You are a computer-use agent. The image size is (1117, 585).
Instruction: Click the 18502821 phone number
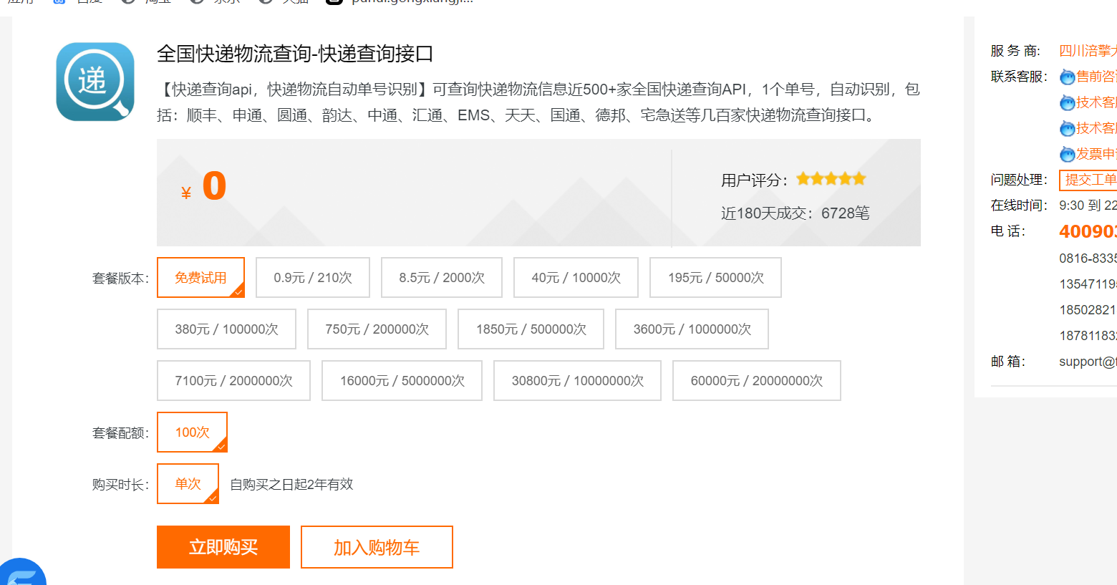click(x=1088, y=310)
